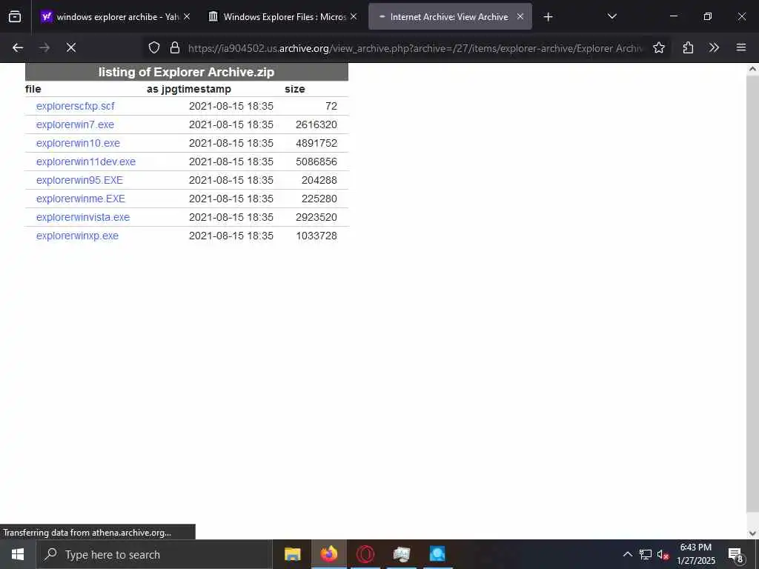Select size value 2923520
This screenshot has height=569, width=759.
[x=316, y=217]
